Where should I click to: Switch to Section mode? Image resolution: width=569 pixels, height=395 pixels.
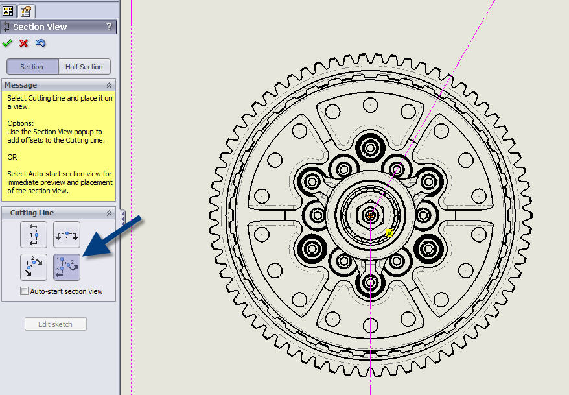click(x=32, y=67)
